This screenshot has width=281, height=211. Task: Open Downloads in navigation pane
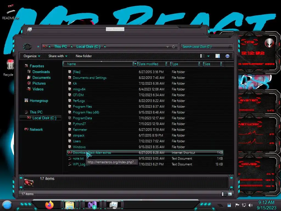pos(41,72)
